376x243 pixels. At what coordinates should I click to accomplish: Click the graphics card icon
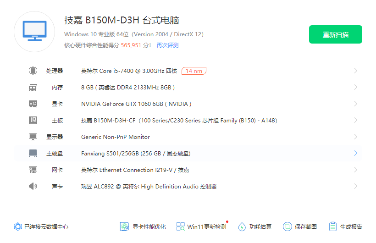(x=33, y=104)
